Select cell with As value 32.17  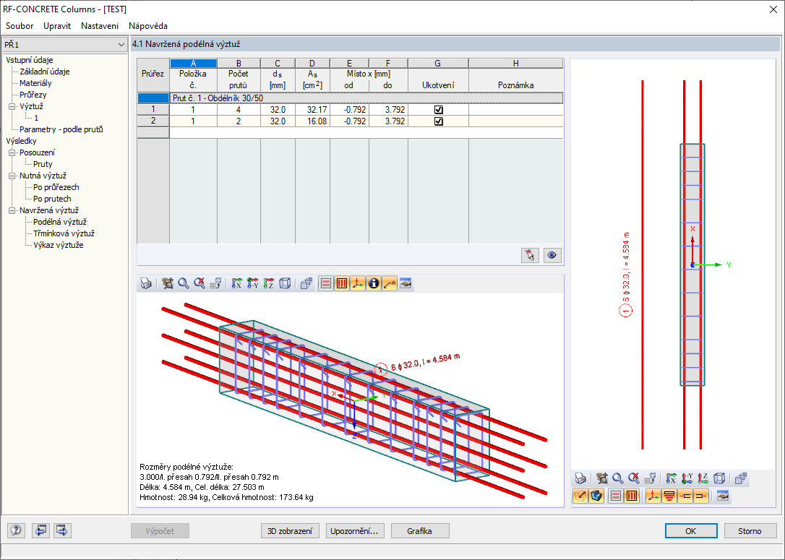pos(312,110)
